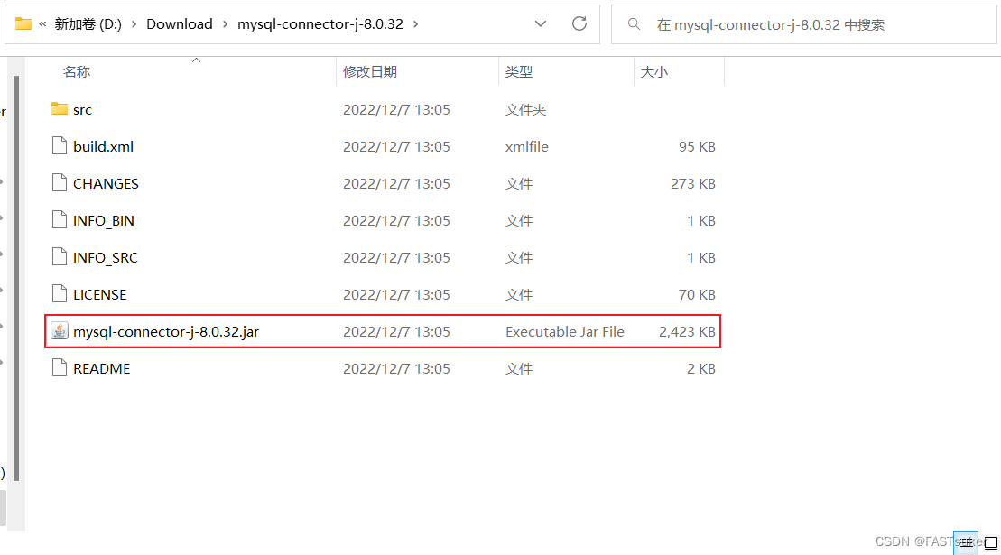The height and width of the screenshot is (555, 1001).
Task: Click the folder icon in the address bar
Action: [x=23, y=24]
